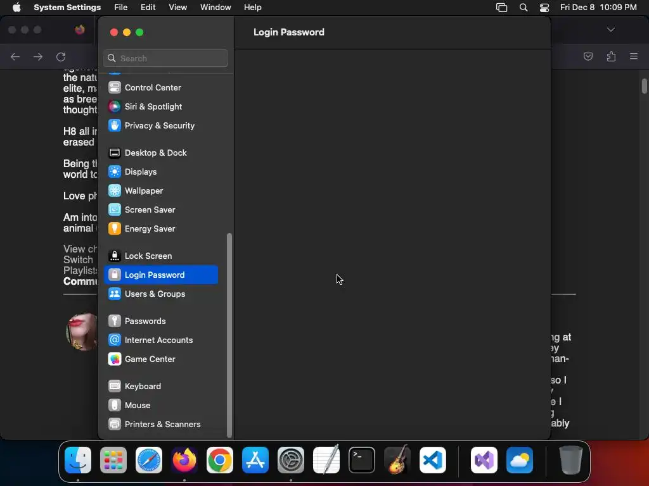Open TextEdit from the Dock

(x=326, y=460)
